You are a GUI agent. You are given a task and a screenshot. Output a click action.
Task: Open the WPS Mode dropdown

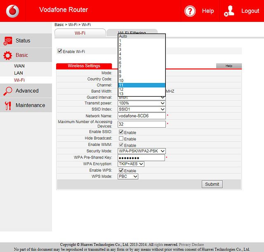[128, 176]
